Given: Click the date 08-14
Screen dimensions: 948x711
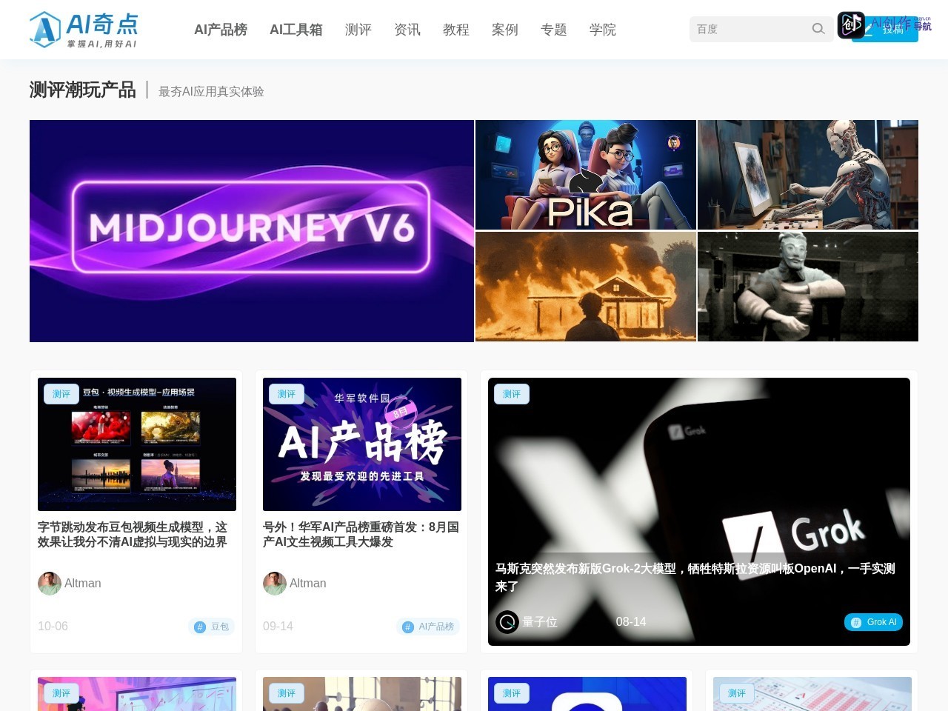Looking at the screenshot, I should (x=631, y=622).
